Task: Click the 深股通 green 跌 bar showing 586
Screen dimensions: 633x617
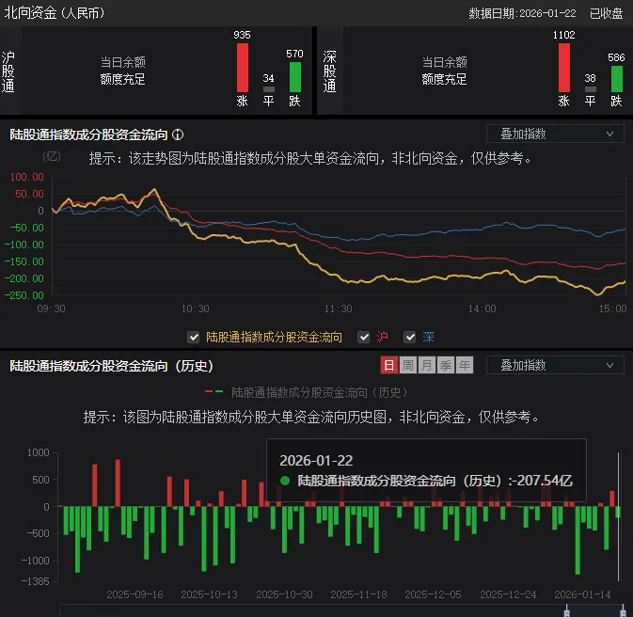Action: [x=616, y=78]
